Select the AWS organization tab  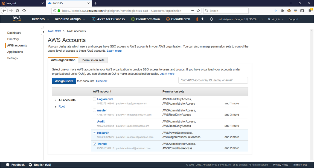tap(63, 60)
